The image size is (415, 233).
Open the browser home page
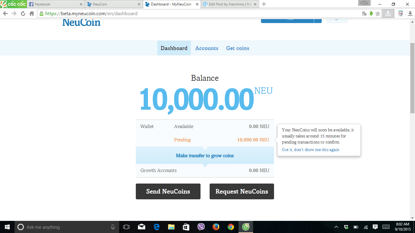(x=32, y=14)
